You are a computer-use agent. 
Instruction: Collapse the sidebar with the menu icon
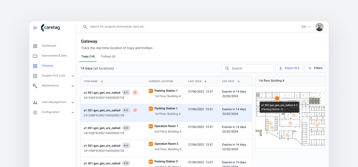[x=35, y=28]
